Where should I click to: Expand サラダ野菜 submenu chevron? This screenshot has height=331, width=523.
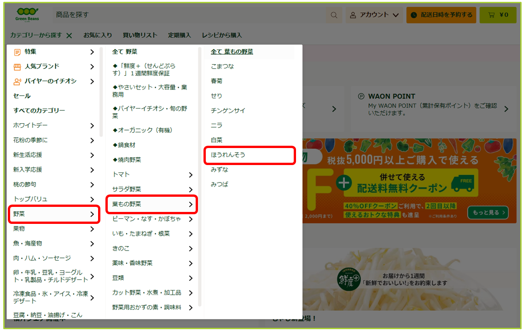[191, 190]
